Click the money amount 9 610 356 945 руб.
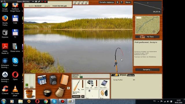Image resolution: width=185 pixels, height=104 pixels. (60, 6)
